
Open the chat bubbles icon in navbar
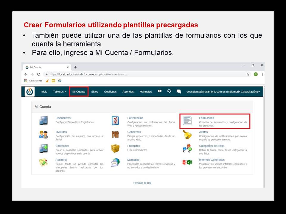179,92
